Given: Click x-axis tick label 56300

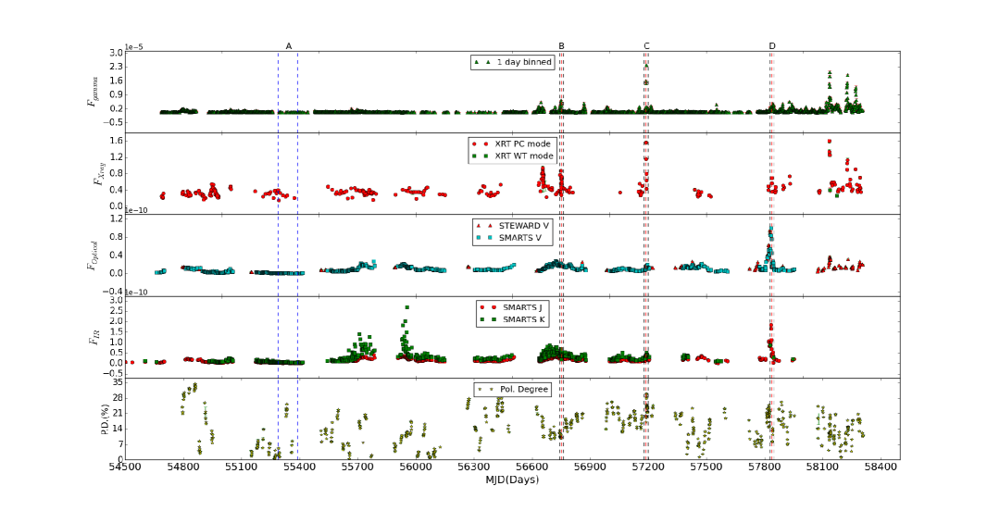Looking at the screenshot, I should tap(474, 467).
